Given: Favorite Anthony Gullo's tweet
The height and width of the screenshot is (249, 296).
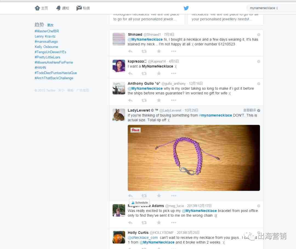Looking at the screenshot, I should click(x=159, y=100).
